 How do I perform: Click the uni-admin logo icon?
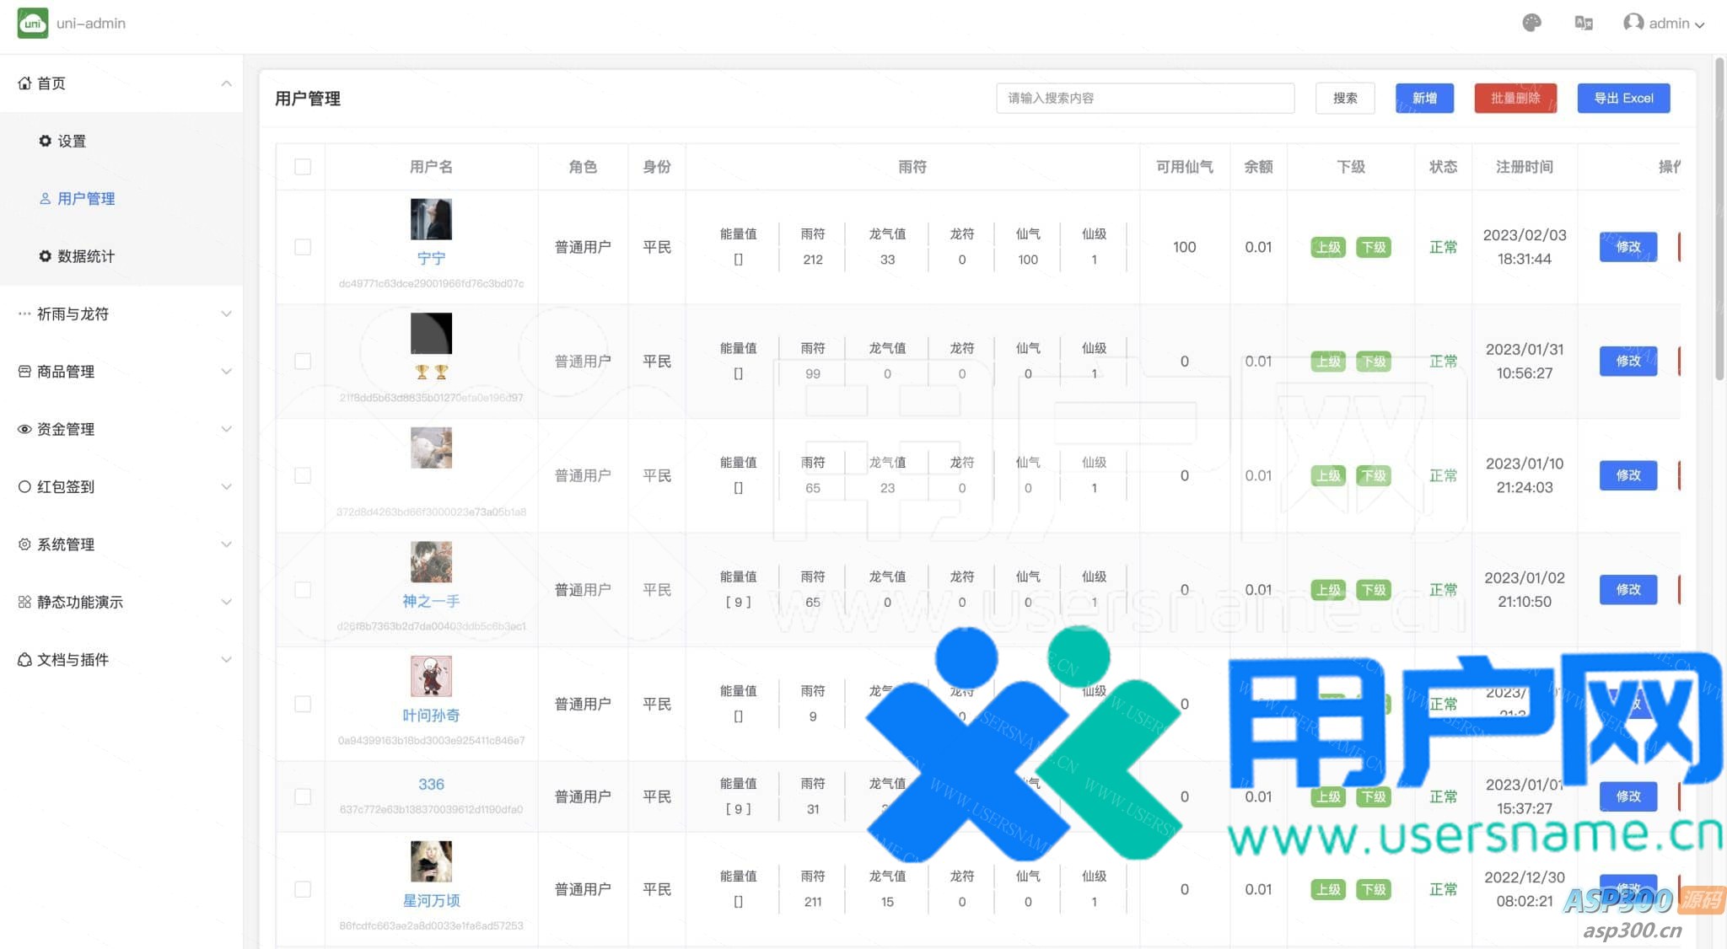click(32, 23)
